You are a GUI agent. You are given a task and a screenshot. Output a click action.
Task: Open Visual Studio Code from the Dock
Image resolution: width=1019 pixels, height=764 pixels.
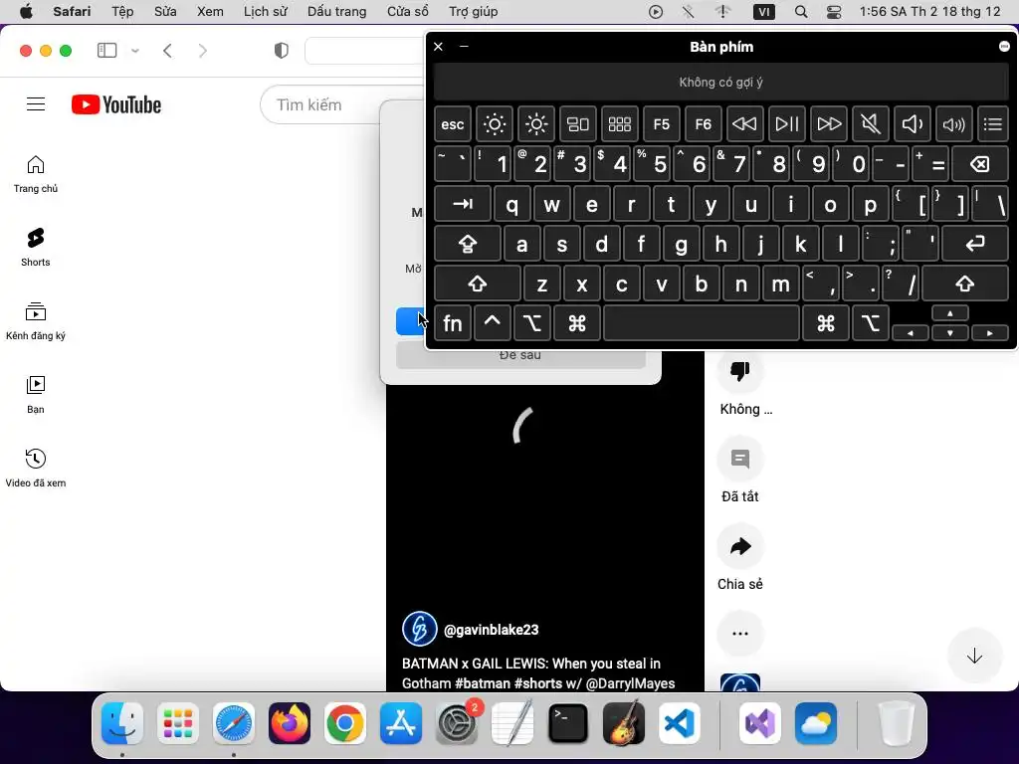coord(679,723)
